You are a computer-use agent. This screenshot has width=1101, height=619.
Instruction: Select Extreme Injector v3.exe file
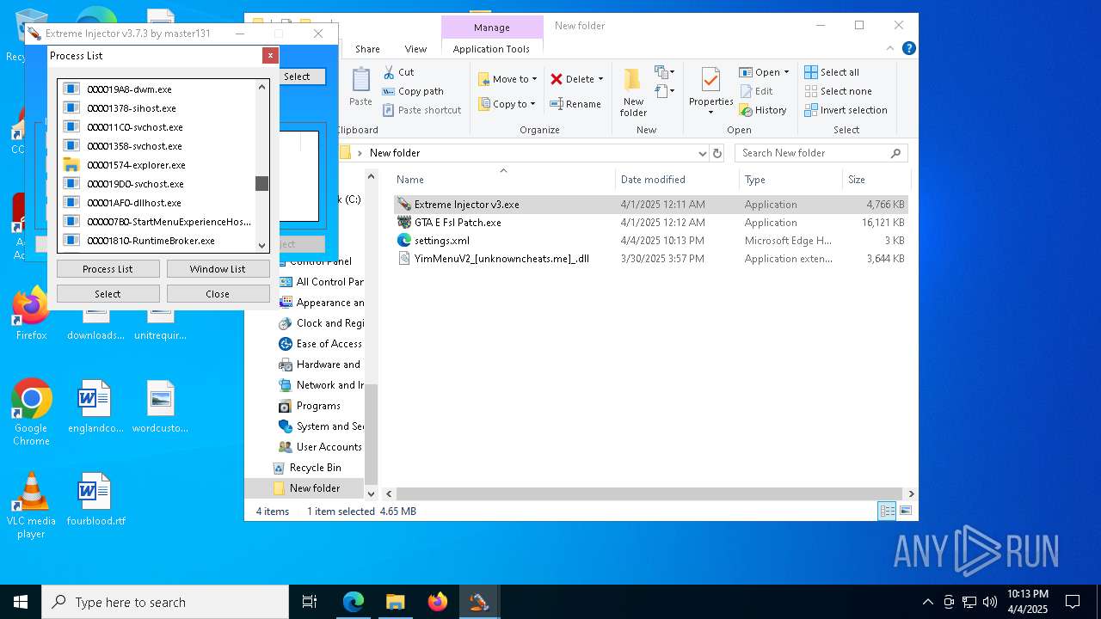650,205
